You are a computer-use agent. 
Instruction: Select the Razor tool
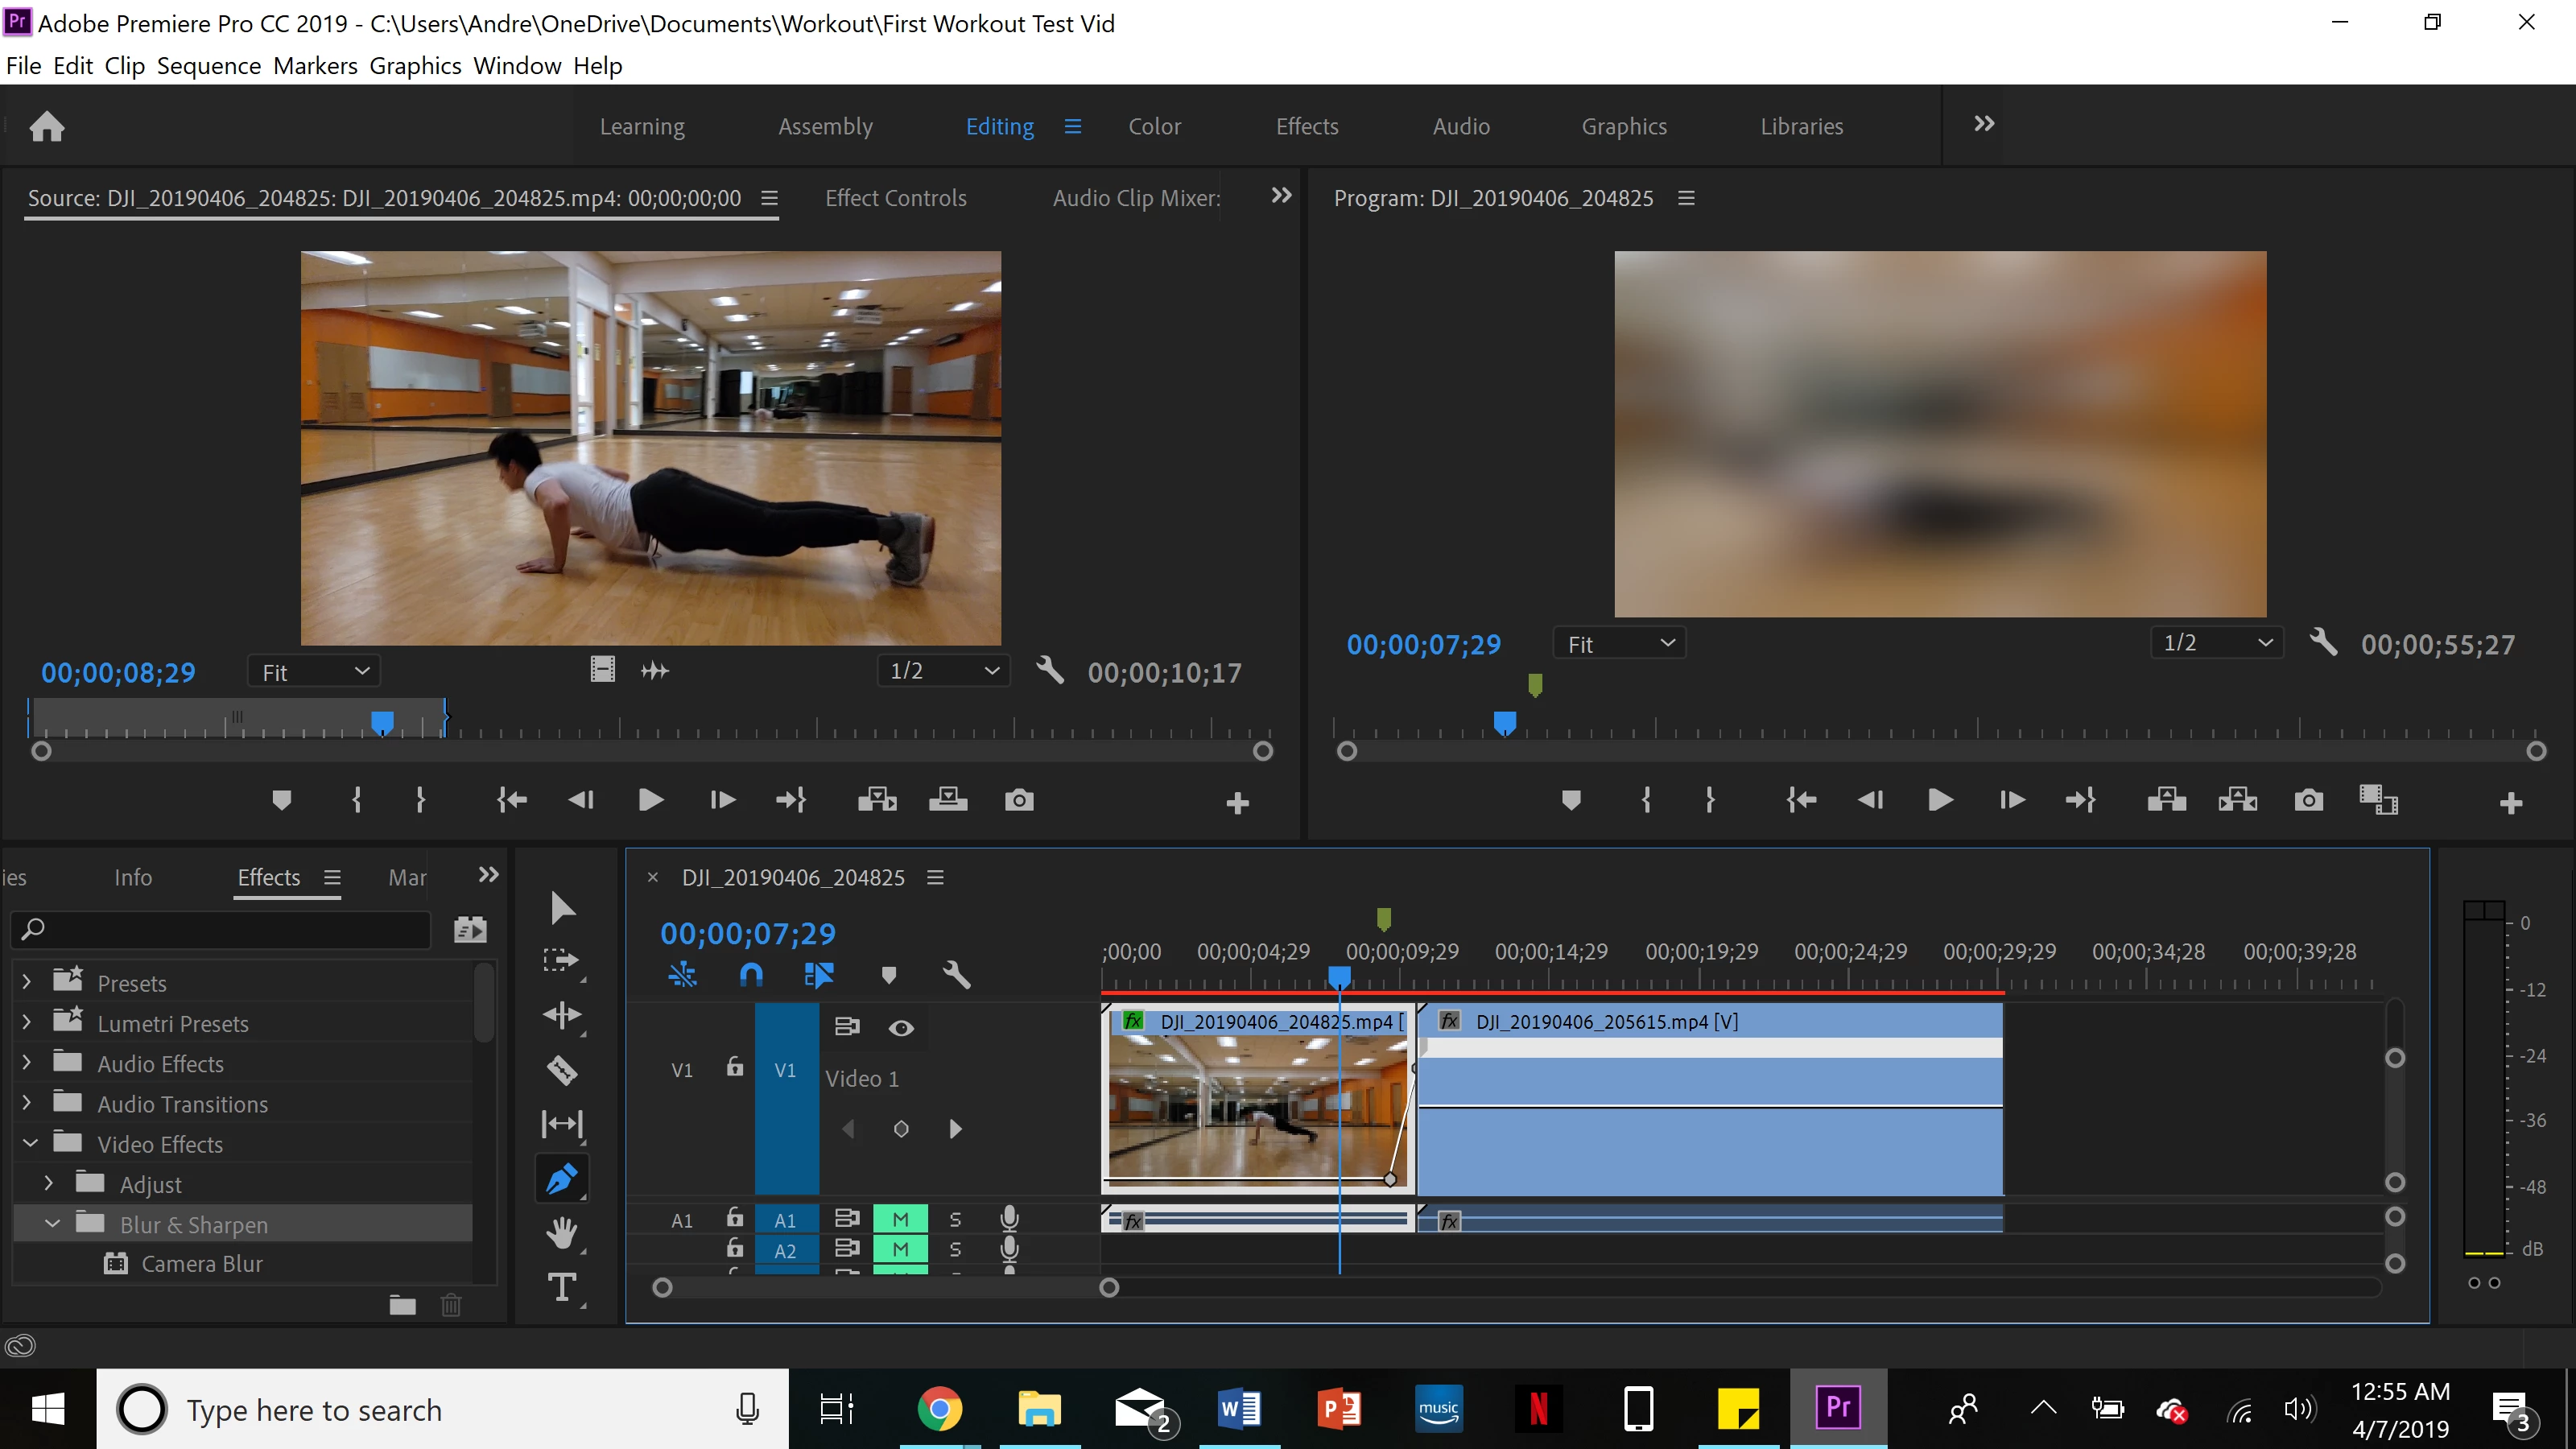(561, 1069)
